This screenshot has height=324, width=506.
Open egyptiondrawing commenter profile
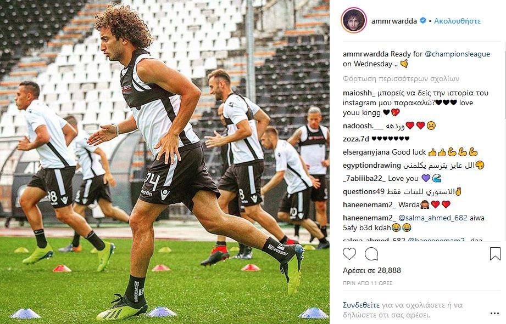(x=372, y=165)
